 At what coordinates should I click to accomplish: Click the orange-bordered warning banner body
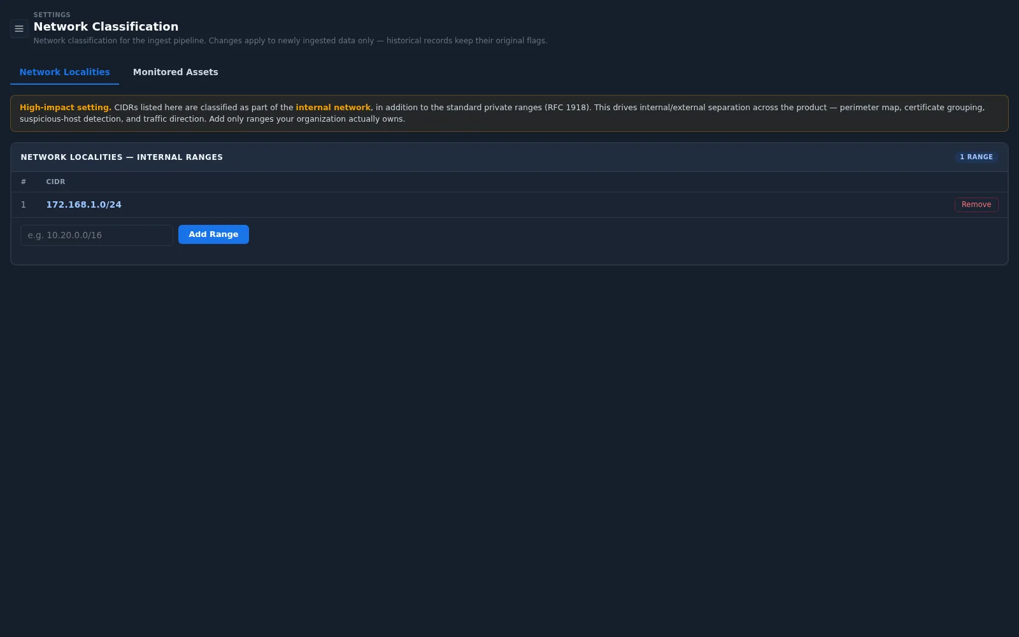pos(509,113)
